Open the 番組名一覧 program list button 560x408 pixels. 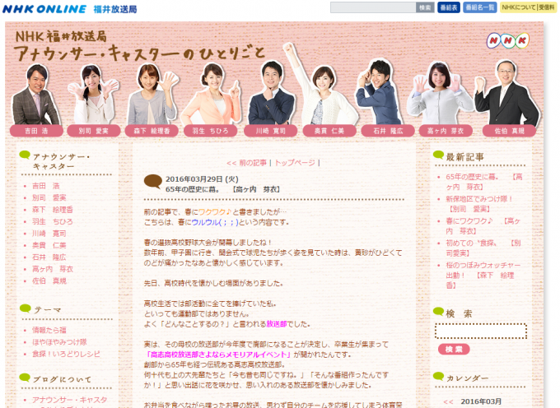(x=480, y=7)
